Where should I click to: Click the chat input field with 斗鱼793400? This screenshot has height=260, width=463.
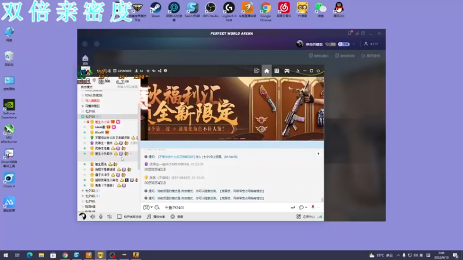pyautogui.click(x=225, y=207)
